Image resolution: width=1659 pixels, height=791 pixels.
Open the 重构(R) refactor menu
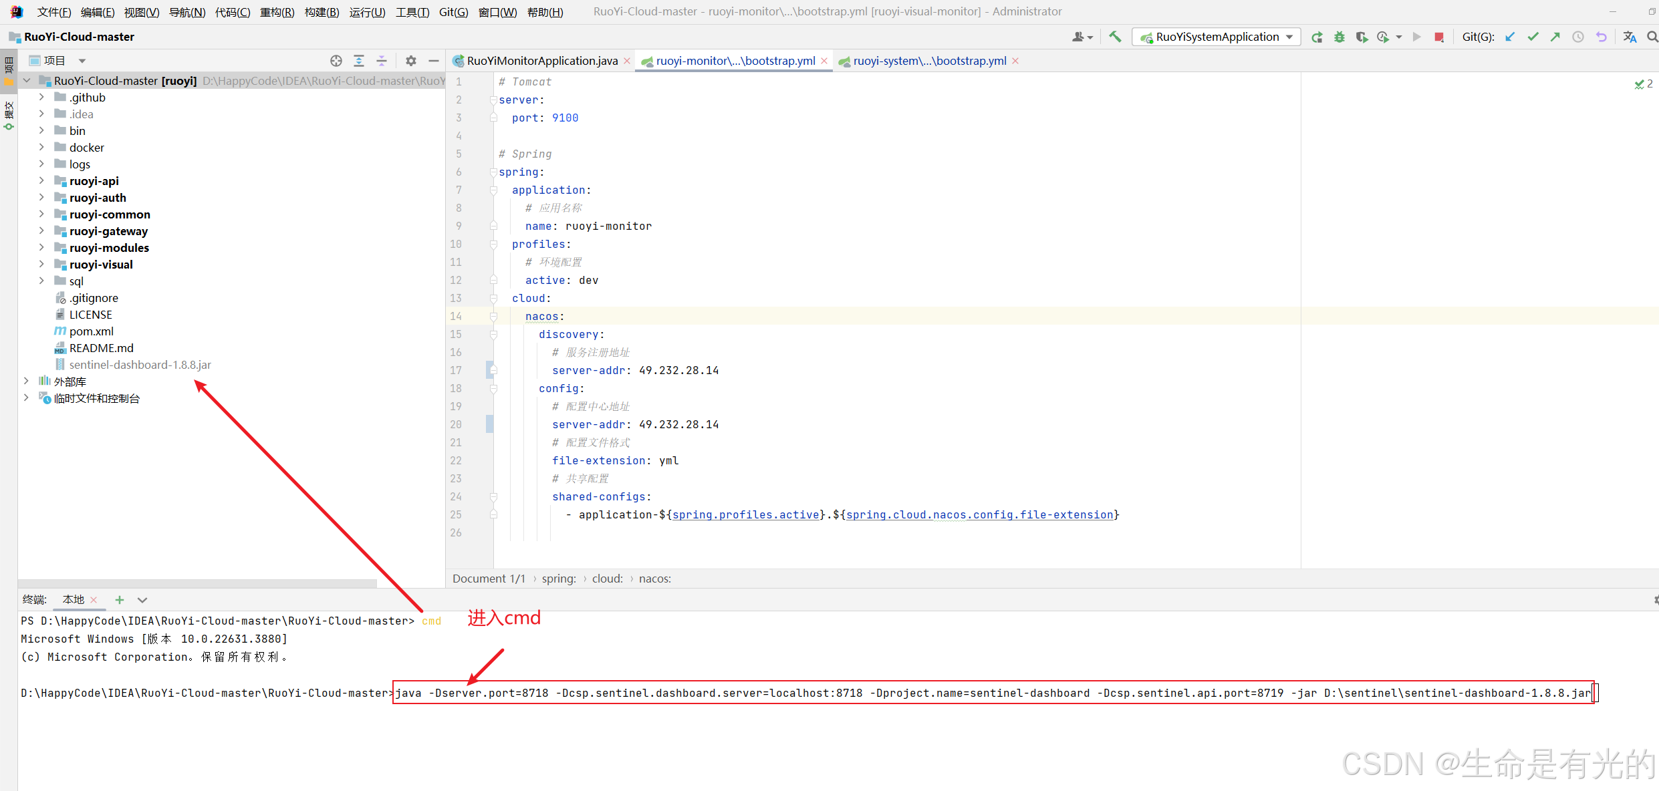(x=277, y=12)
